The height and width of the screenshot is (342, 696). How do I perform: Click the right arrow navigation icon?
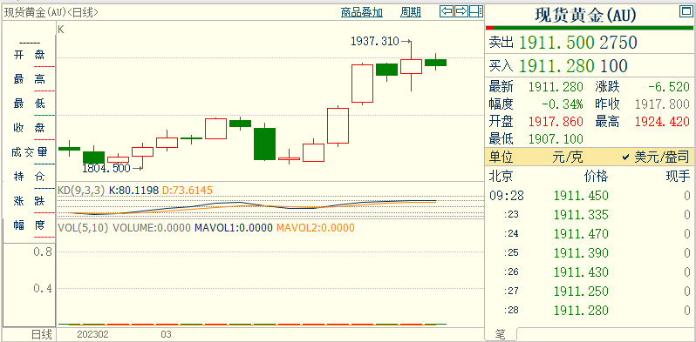tap(461, 12)
